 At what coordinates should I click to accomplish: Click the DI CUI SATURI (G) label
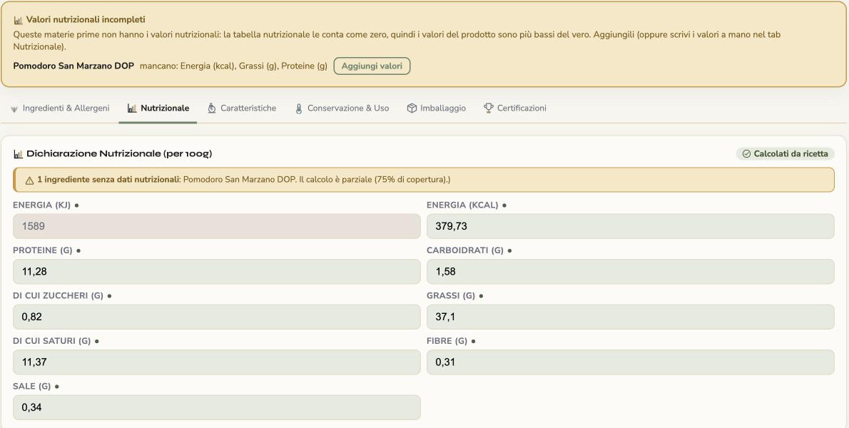52,341
